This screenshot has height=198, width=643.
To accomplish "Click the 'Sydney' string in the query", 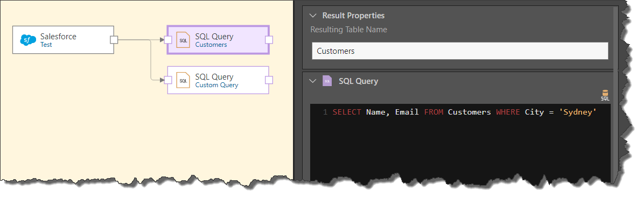I will [577, 112].
